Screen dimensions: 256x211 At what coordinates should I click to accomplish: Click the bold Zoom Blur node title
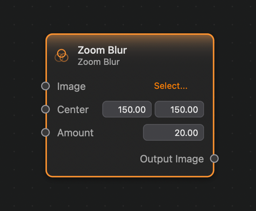pyautogui.click(x=102, y=50)
